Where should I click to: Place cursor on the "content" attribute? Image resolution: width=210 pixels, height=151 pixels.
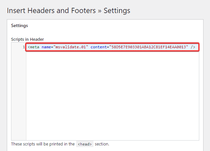click(99, 47)
